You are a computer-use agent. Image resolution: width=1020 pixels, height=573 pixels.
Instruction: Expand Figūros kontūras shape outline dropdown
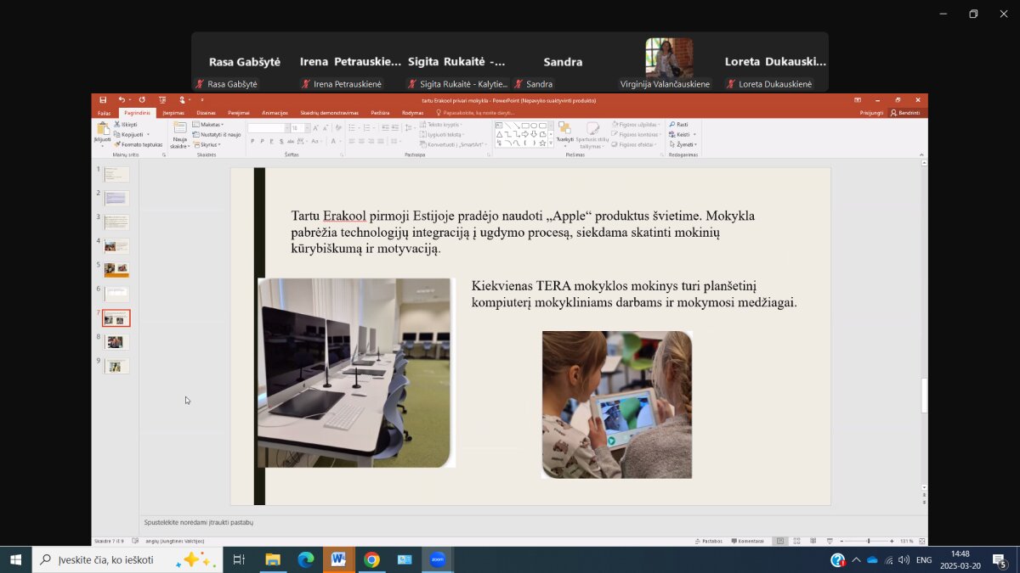pyautogui.click(x=636, y=134)
